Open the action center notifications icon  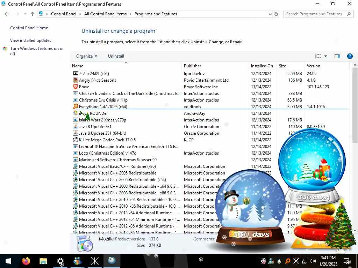pyautogui.click(x=347, y=261)
